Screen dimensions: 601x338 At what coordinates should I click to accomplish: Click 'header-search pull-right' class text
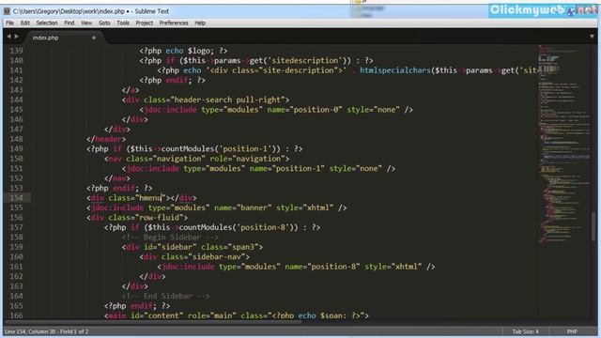tap(227, 100)
